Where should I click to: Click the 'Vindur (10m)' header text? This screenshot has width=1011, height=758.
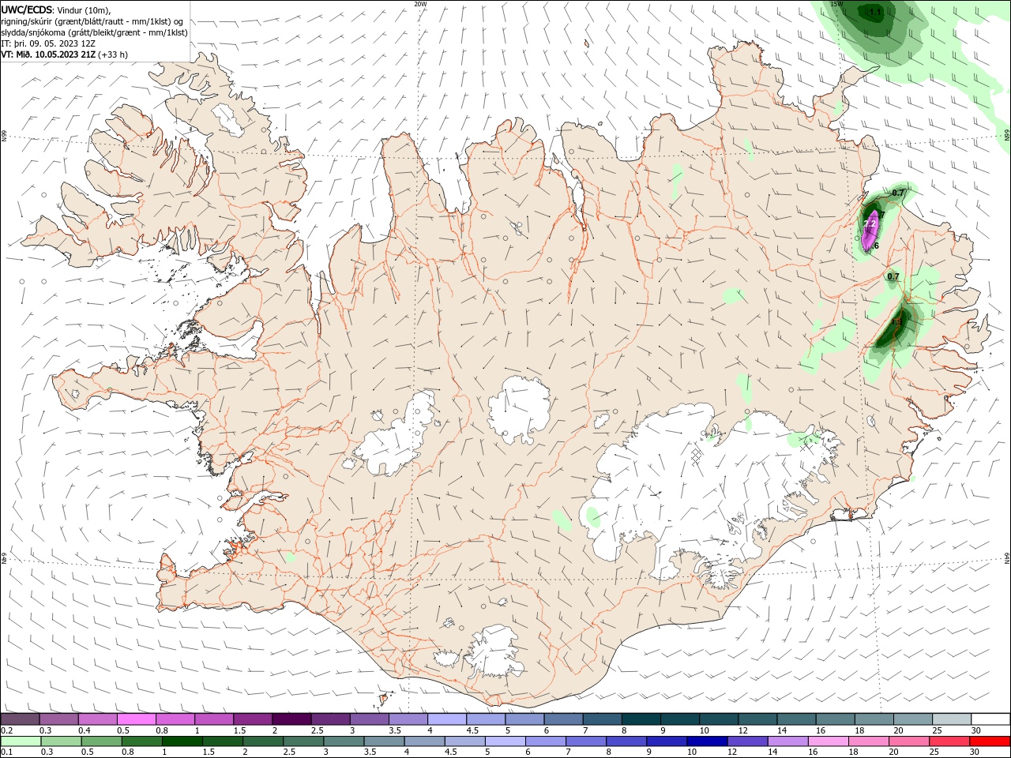[85, 10]
